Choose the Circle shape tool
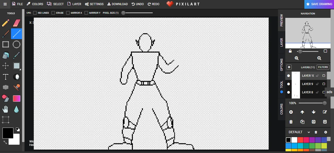This screenshot has height=153, width=334. pyautogui.click(x=16, y=44)
